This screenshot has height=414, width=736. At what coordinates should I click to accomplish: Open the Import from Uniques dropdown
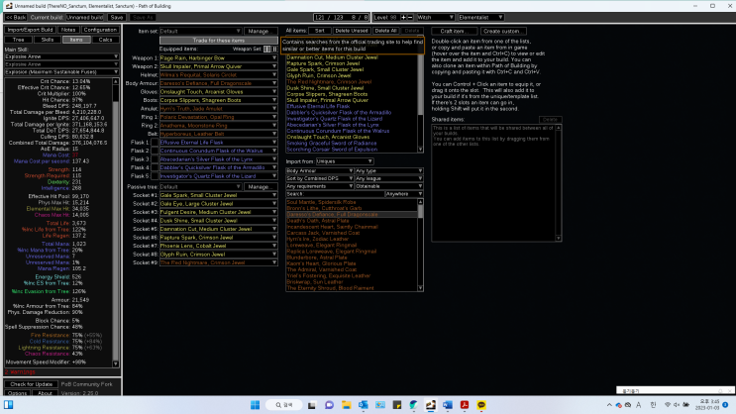[x=344, y=161]
